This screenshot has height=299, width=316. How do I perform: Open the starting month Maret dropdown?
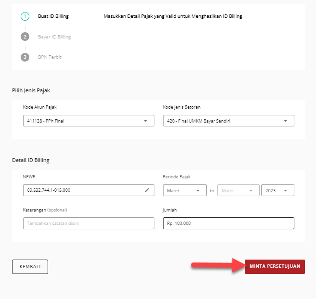point(185,190)
